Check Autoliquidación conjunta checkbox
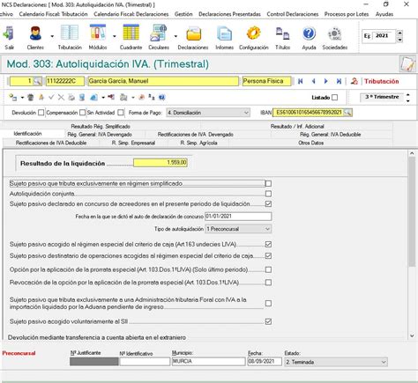 [268, 194]
